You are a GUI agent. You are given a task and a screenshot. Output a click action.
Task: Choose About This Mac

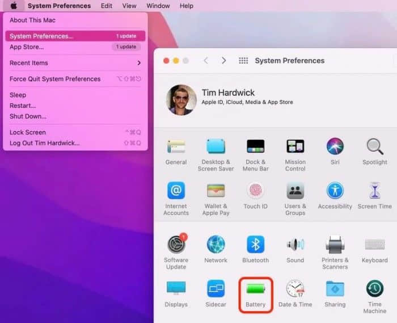[x=75, y=20]
